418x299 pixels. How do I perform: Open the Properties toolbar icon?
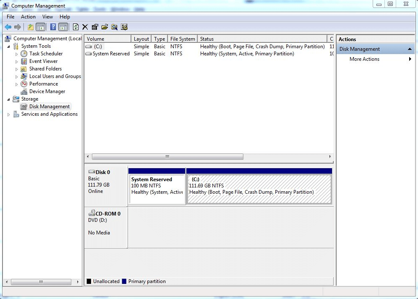(x=94, y=26)
